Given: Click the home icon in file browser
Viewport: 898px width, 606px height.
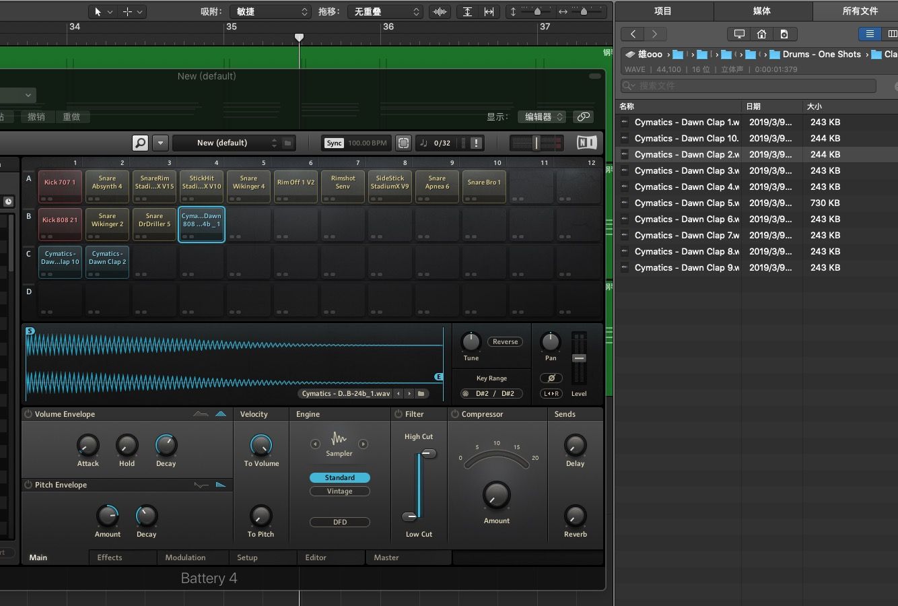Looking at the screenshot, I should (x=761, y=34).
